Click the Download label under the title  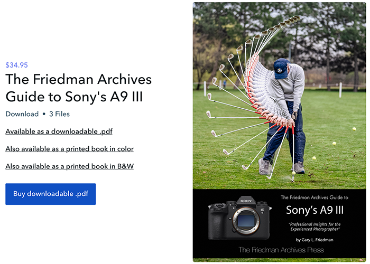[22, 114]
